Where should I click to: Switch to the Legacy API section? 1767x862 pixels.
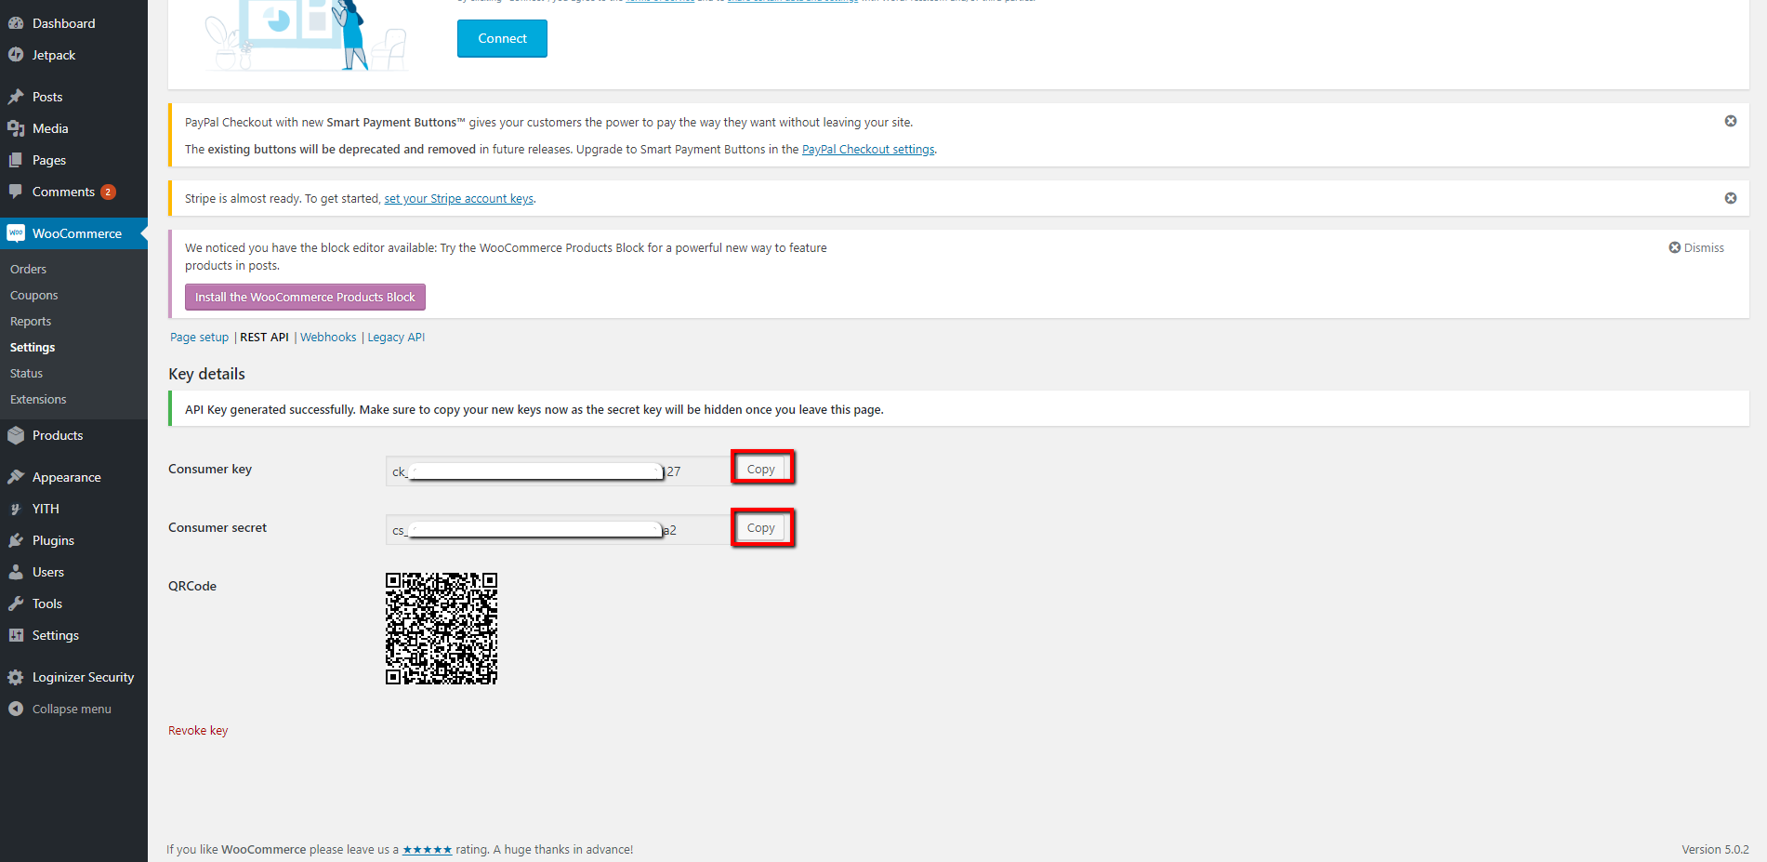pyautogui.click(x=396, y=338)
